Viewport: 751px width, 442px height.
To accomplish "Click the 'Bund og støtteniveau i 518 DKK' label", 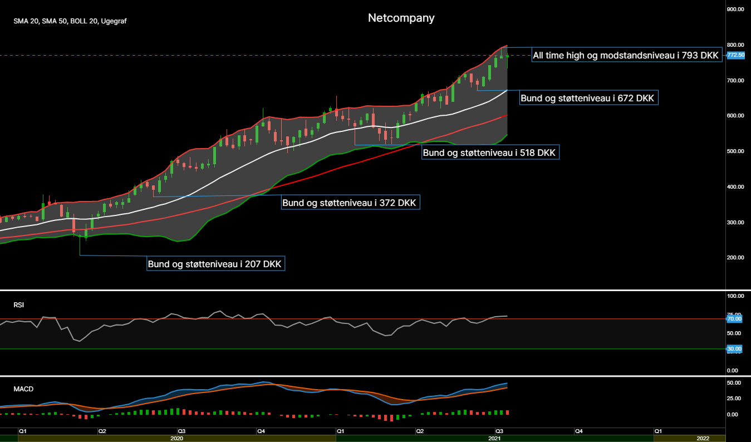I will (x=490, y=152).
